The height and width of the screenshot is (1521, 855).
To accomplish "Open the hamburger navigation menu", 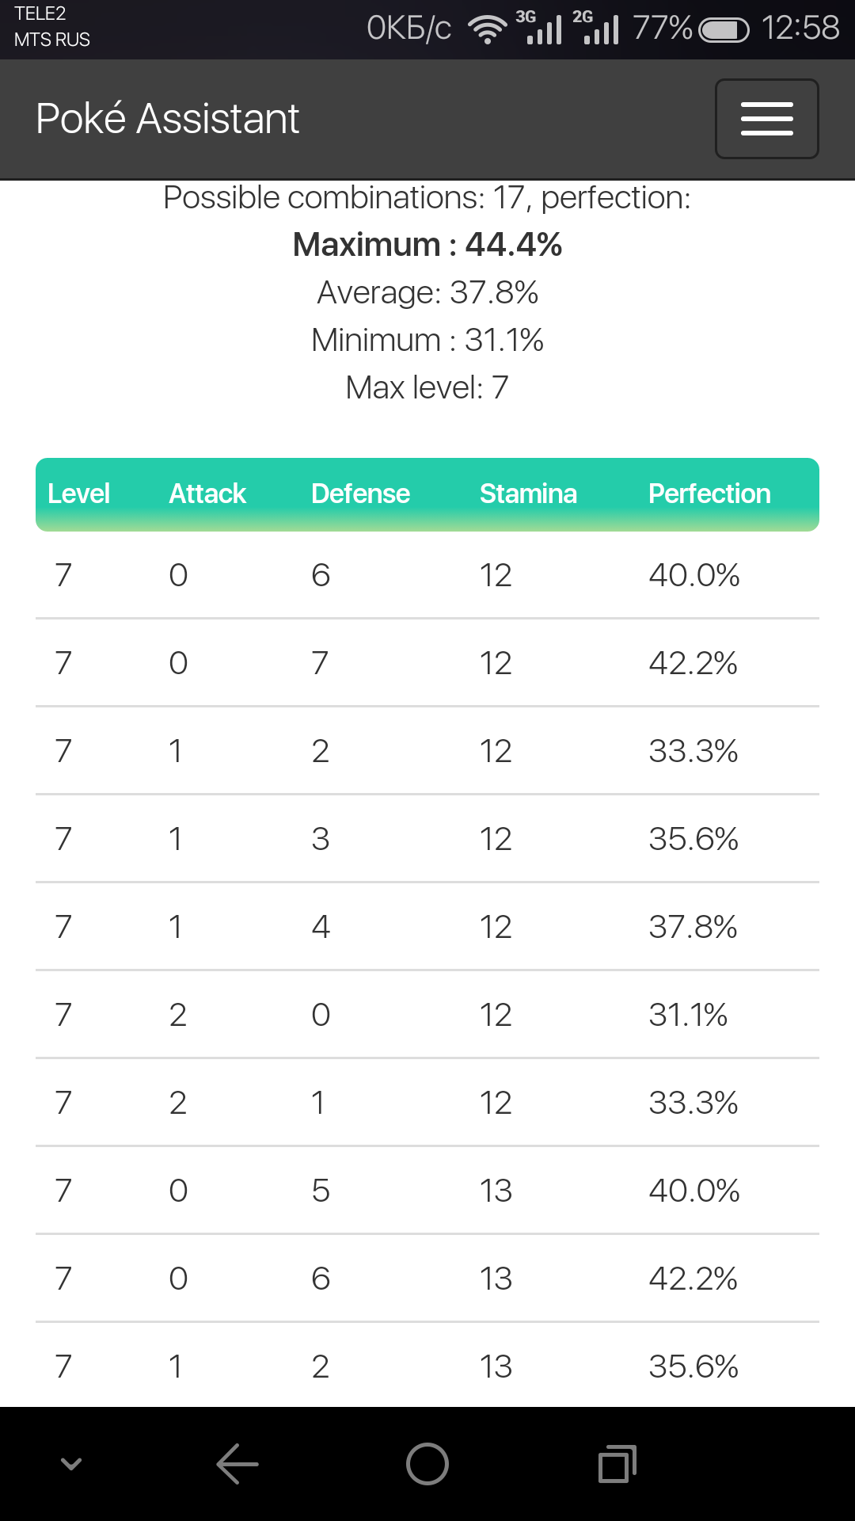I will pos(766,119).
